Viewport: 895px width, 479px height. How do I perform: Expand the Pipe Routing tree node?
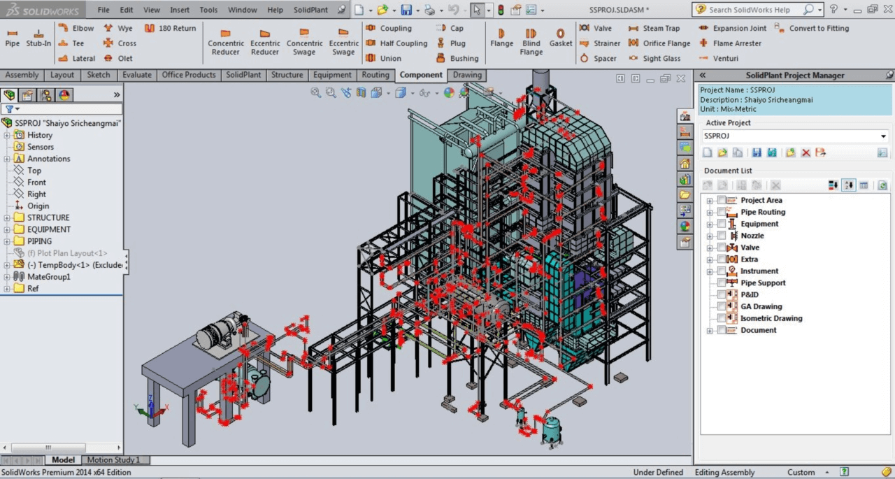(710, 213)
